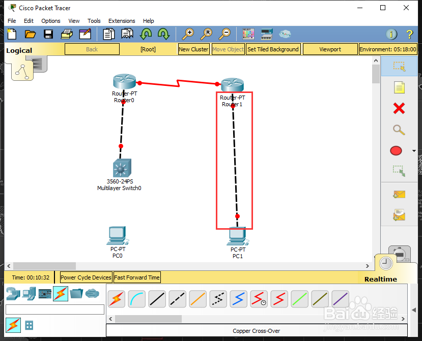Choose Components category
This screenshot has width=422, height=341.
[x=45, y=293]
